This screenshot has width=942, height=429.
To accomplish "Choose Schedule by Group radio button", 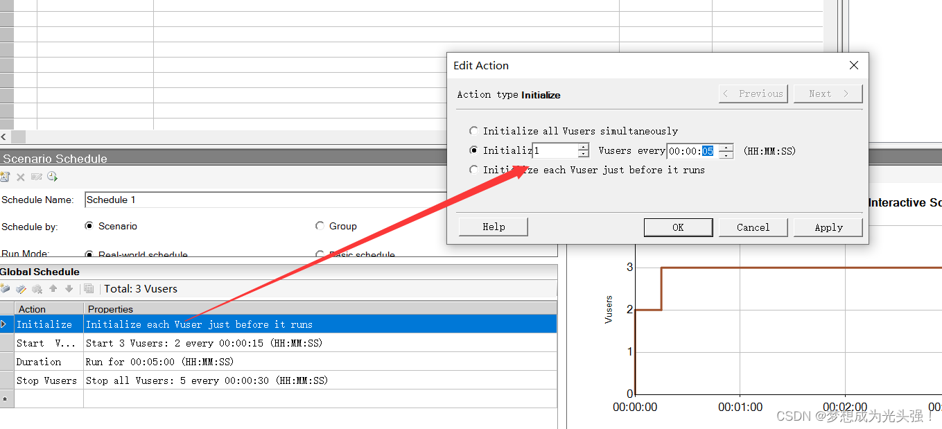I will click(x=320, y=225).
